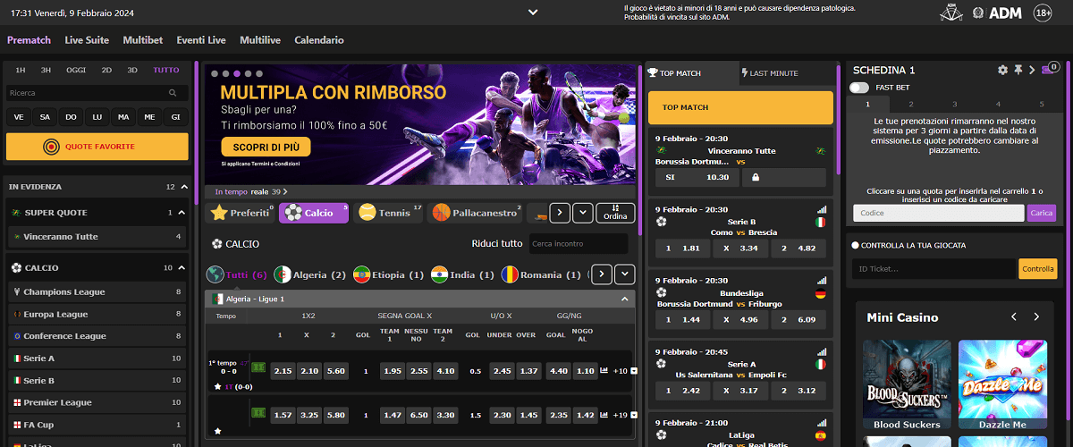Click the Scopri di più banner button
The width and height of the screenshot is (1073, 447).
pyautogui.click(x=266, y=147)
